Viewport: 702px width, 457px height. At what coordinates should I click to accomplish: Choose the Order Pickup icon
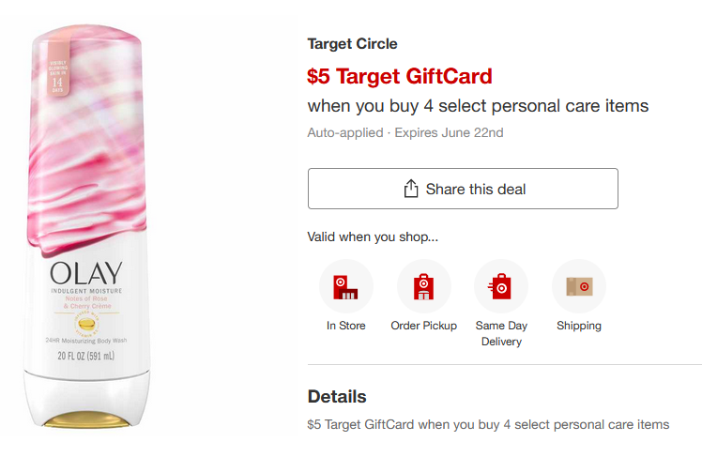point(423,286)
